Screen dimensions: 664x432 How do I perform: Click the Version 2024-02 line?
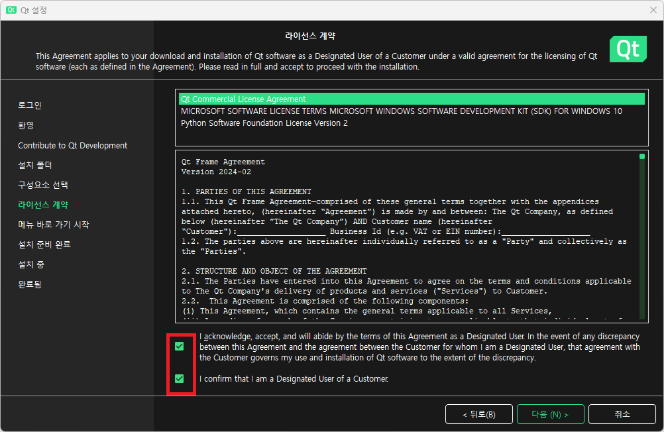pos(216,172)
